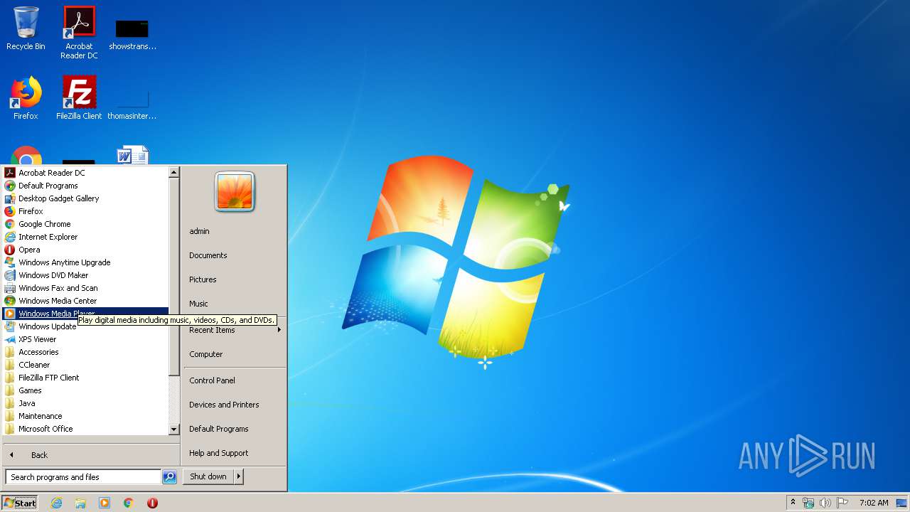
Task: Select the thomasinter desktop file
Action: click(x=132, y=104)
